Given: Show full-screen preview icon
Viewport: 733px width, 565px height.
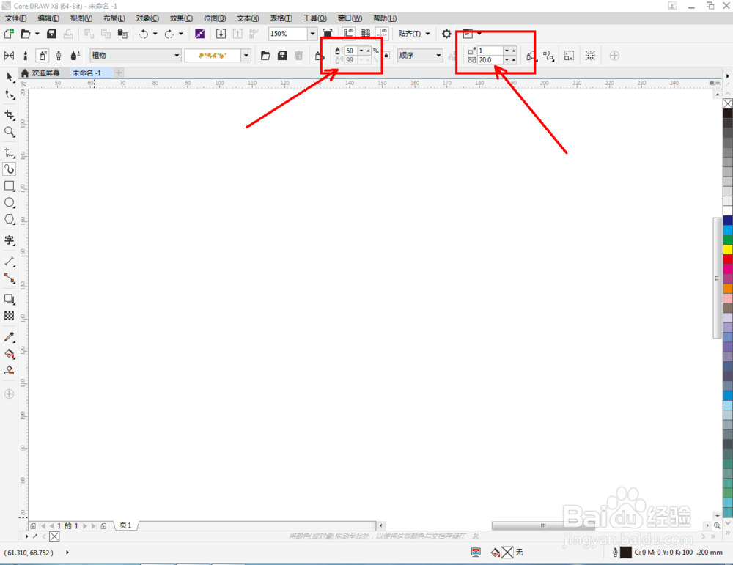Looking at the screenshot, I should (327, 34).
